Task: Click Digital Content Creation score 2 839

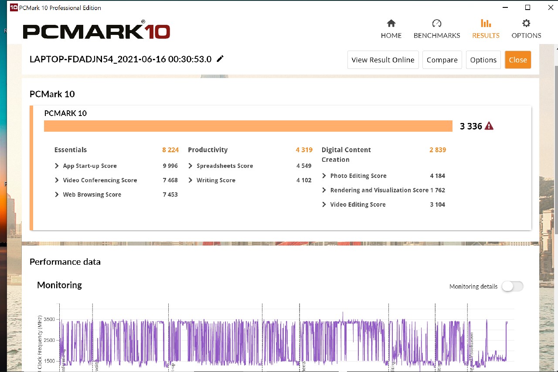Action: tap(438, 150)
